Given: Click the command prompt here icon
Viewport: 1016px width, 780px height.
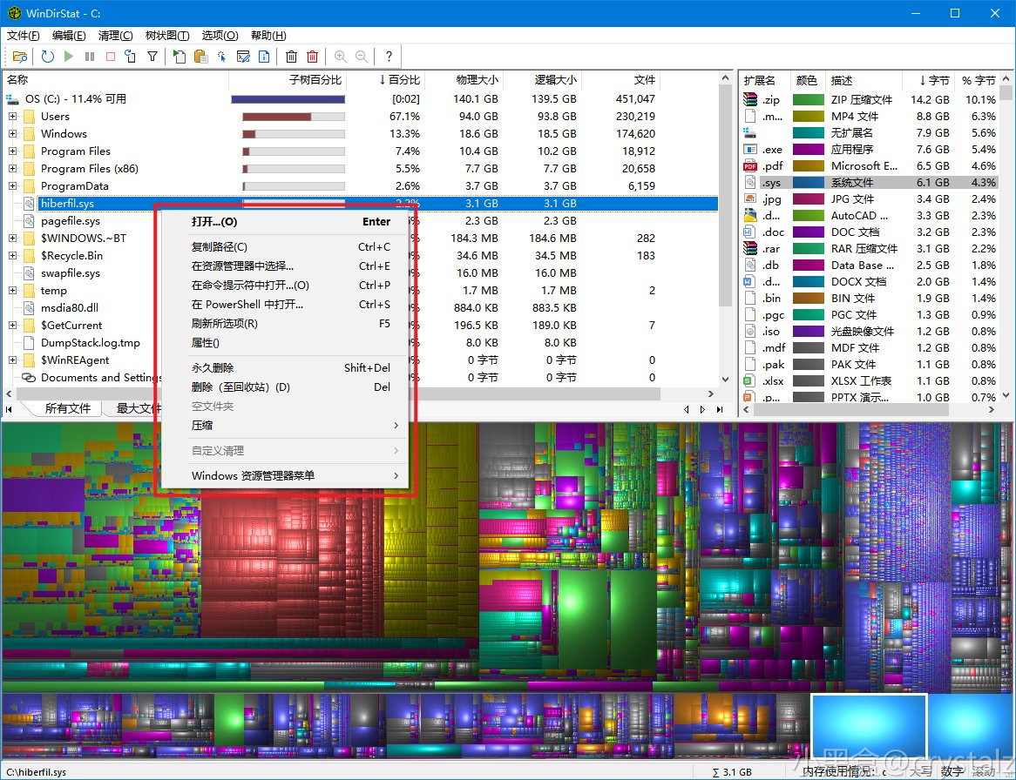Looking at the screenshot, I should [x=243, y=57].
